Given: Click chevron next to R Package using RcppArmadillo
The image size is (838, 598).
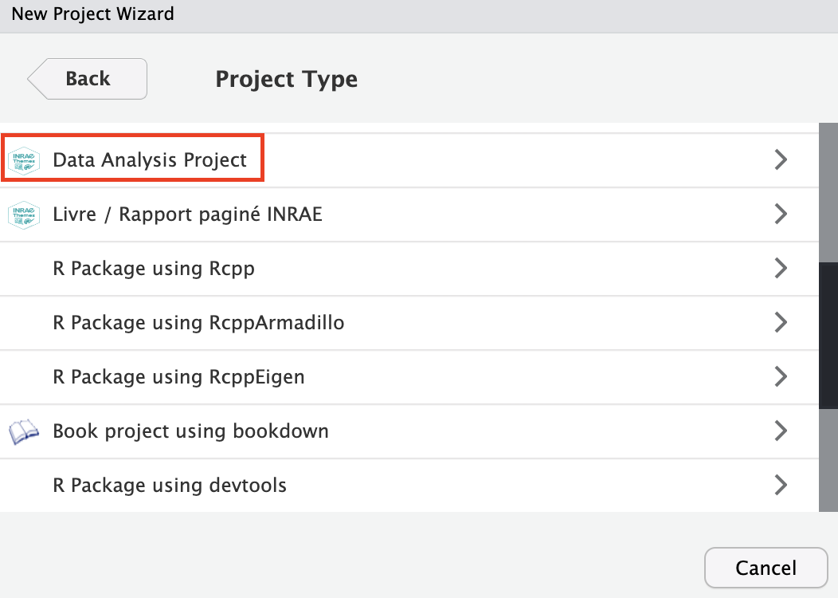Looking at the screenshot, I should (x=781, y=323).
